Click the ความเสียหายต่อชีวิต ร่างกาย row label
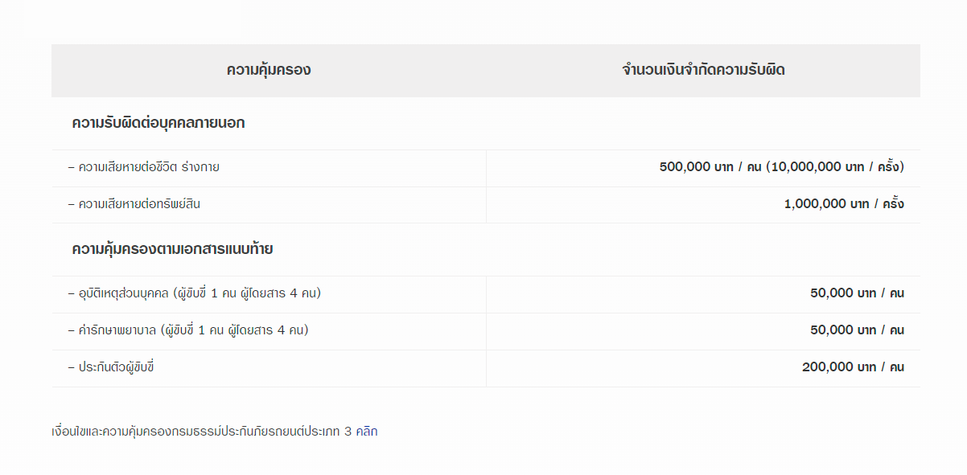967x475 pixels. (144, 168)
